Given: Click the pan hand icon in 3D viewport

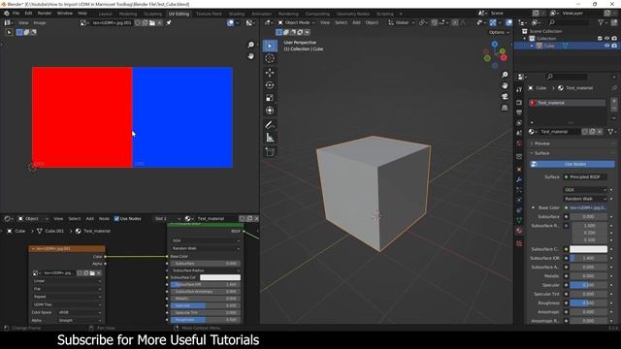Looking at the screenshot, I should pyautogui.click(x=505, y=85).
